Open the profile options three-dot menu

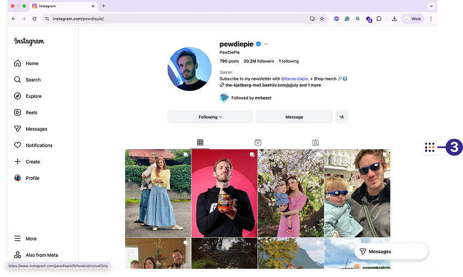(266, 44)
